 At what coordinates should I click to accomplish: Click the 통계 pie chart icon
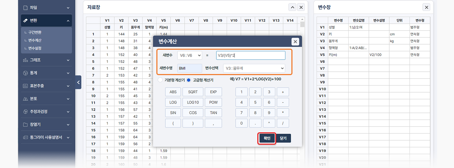pyautogui.click(x=25, y=73)
